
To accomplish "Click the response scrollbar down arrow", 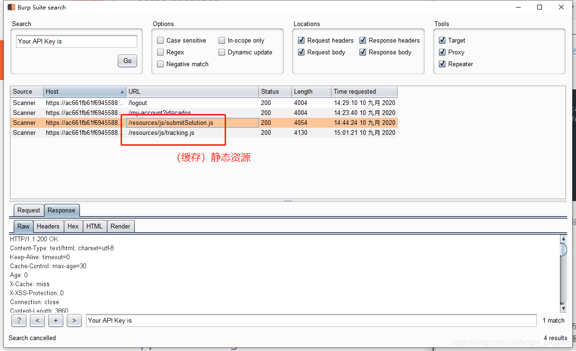I will click(563, 308).
